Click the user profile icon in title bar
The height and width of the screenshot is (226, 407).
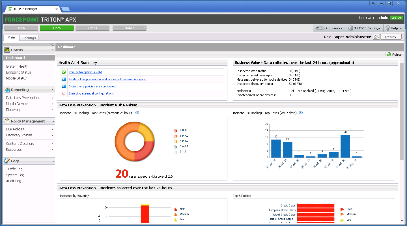[373, 3]
